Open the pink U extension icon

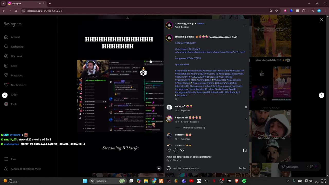[x=285, y=11]
